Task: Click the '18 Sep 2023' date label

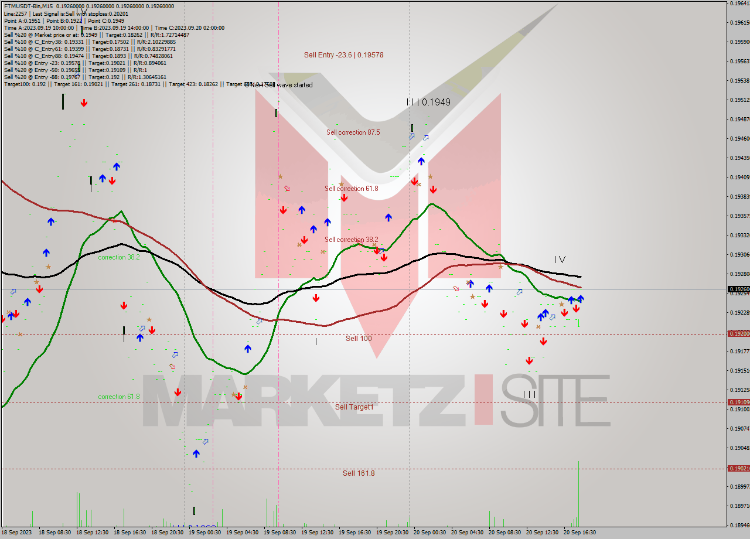Action: click(x=17, y=533)
